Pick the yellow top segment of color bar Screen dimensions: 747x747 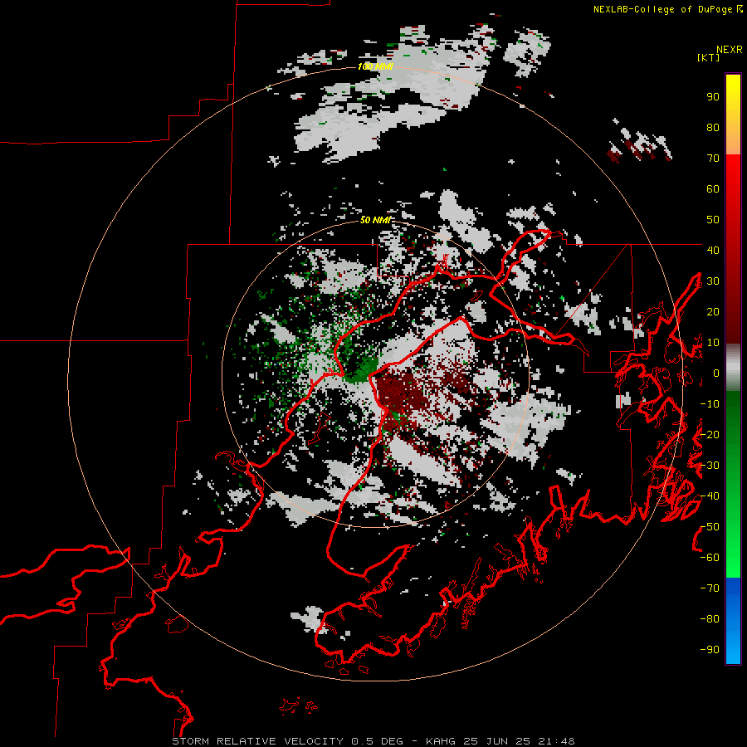(733, 115)
